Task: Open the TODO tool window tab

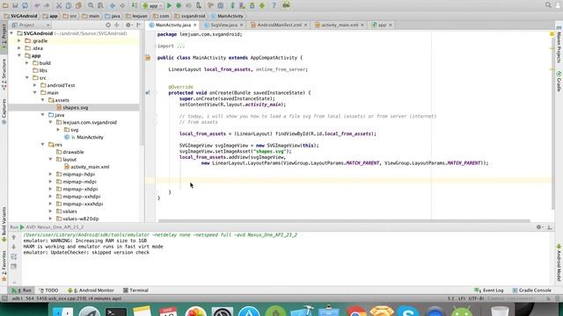Action: [x=48, y=291]
